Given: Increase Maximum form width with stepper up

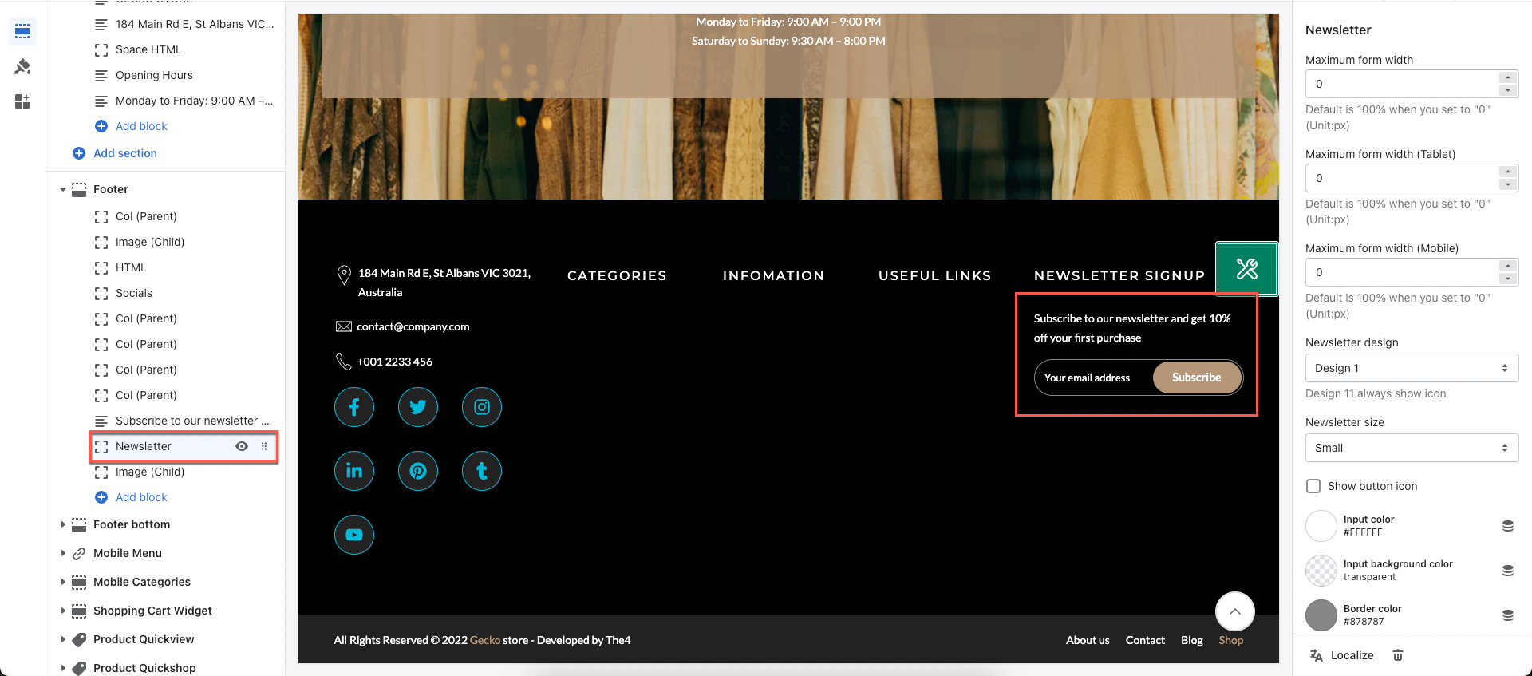Looking at the screenshot, I should [1508, 77].
